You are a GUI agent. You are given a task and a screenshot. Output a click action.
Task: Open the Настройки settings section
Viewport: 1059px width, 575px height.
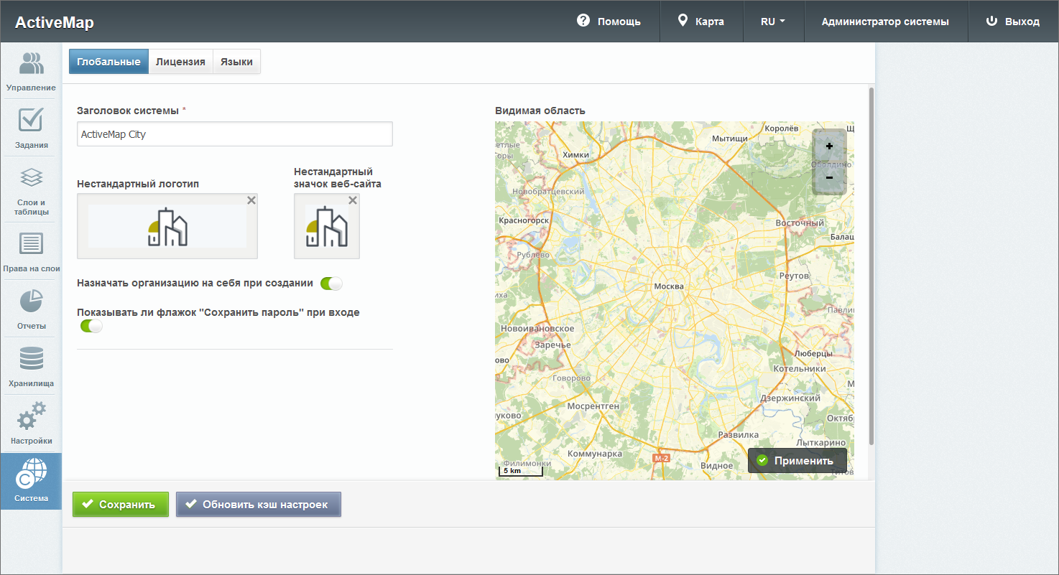[x=31, y=424]
